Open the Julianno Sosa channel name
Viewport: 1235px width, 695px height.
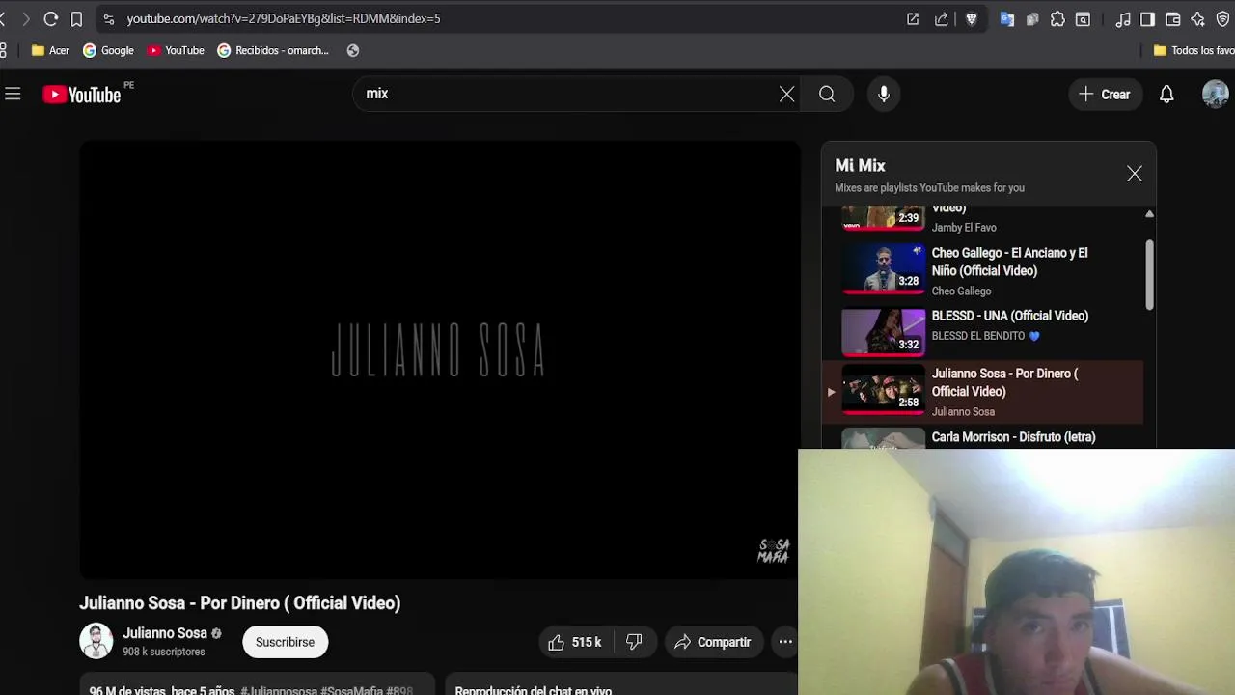[x=165, y=633]
